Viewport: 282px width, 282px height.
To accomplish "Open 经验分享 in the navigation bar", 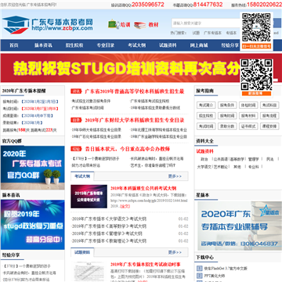I will point(230,45).
